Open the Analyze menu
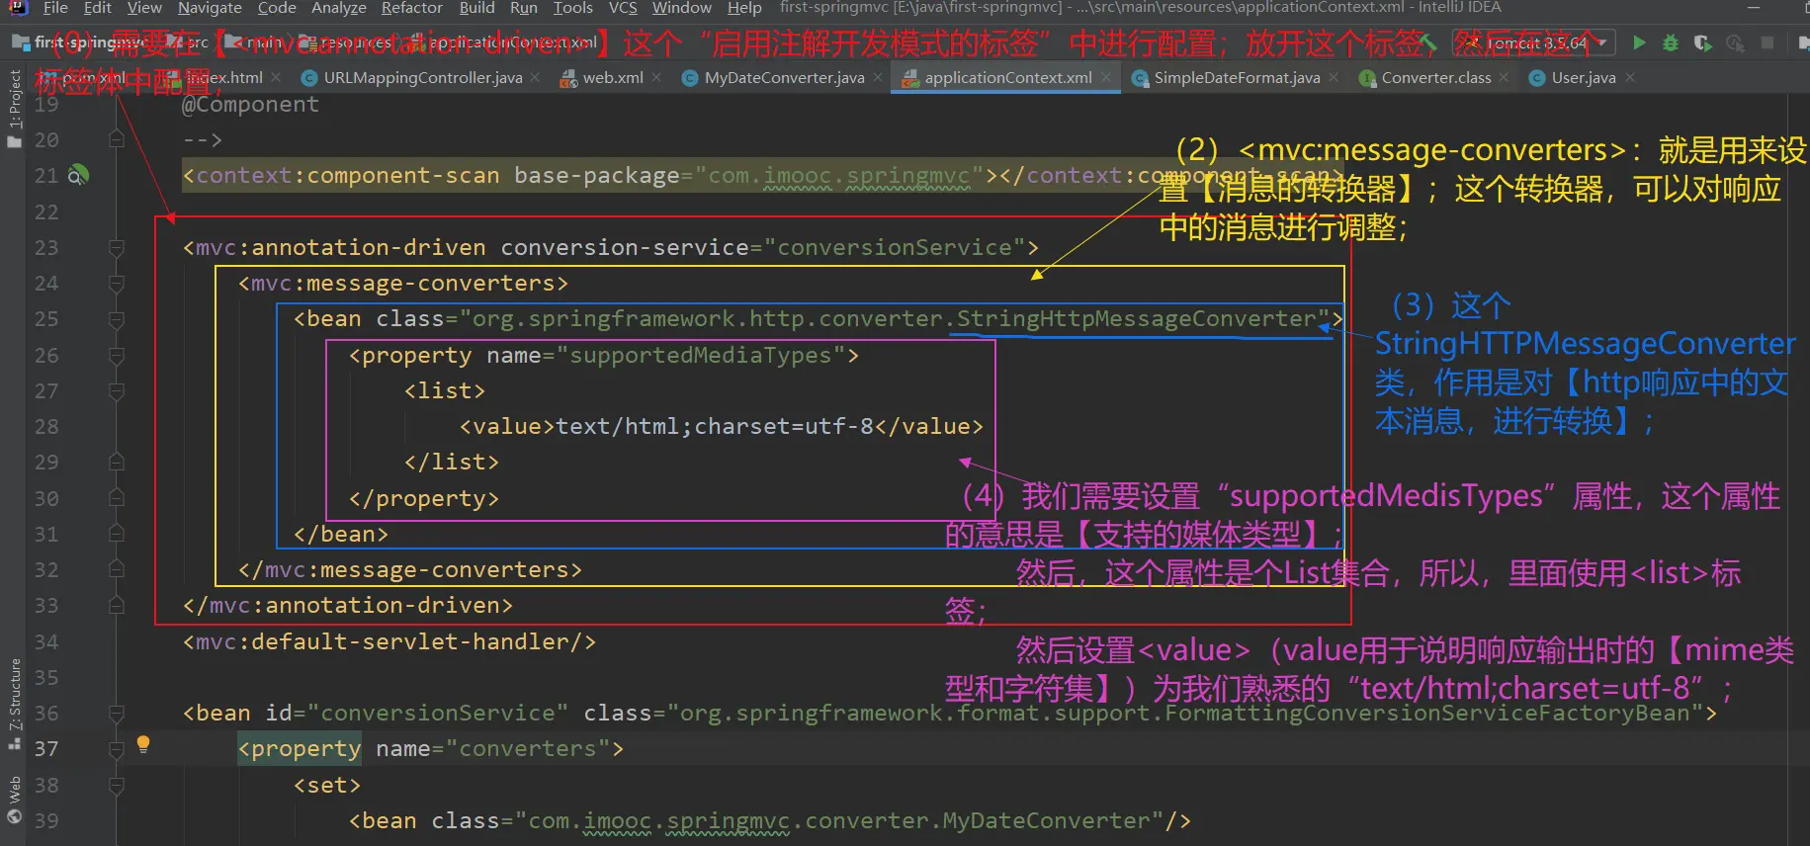 coord(339,8)
